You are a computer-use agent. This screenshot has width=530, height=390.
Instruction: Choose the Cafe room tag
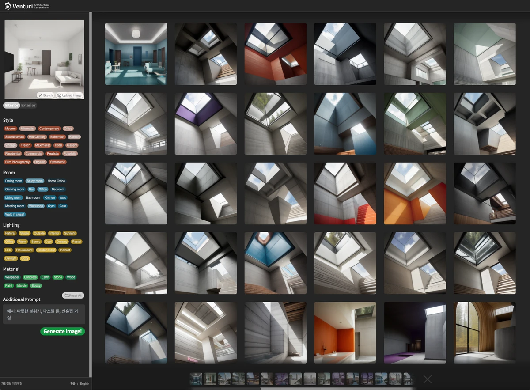(x=63, y=206)
